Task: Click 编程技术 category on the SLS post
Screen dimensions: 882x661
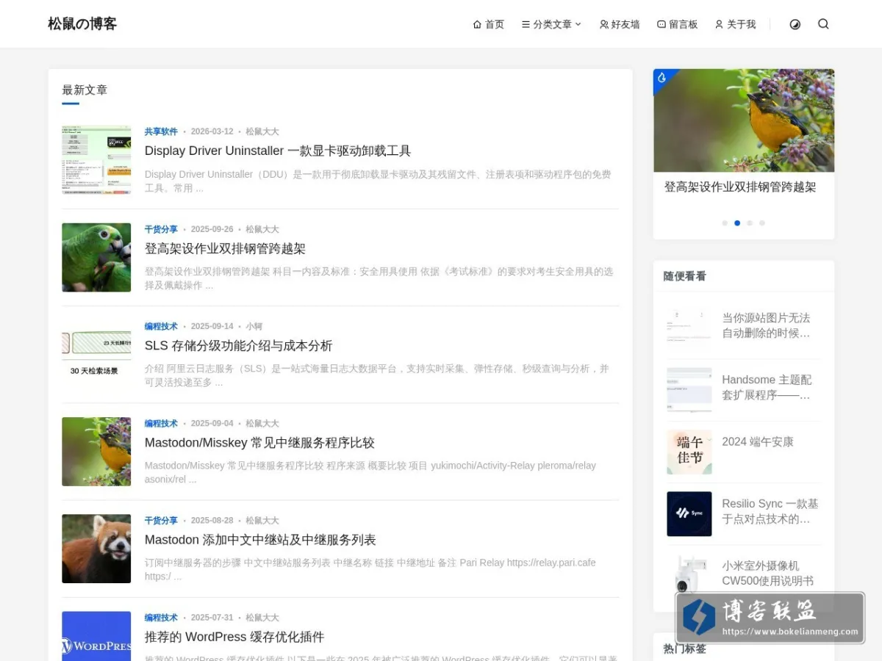Action: click(x=161, y=326)
